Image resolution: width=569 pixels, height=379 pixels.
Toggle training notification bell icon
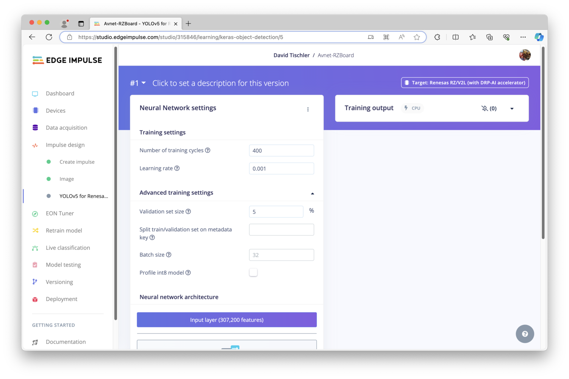click(x=485, y=108)
